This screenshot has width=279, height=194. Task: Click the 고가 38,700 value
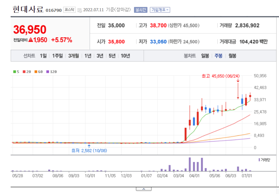click(x=158, y=26)
